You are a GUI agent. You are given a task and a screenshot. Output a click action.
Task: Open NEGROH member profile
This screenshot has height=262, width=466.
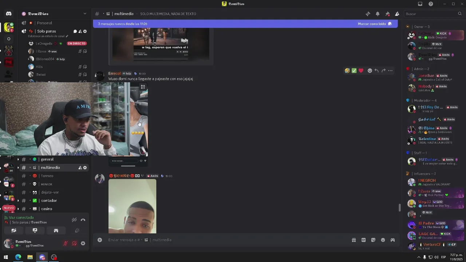(435, 182)
